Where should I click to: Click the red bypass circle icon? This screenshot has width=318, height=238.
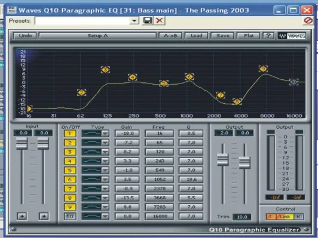pyautogui.click(x=308, y=21)
